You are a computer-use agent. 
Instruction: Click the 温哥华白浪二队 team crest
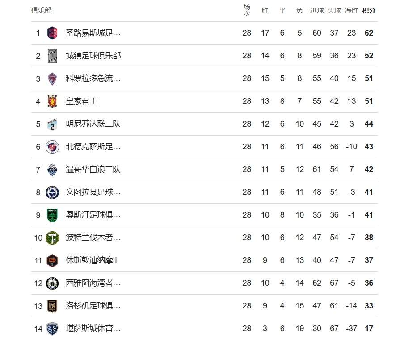point(52,169)
